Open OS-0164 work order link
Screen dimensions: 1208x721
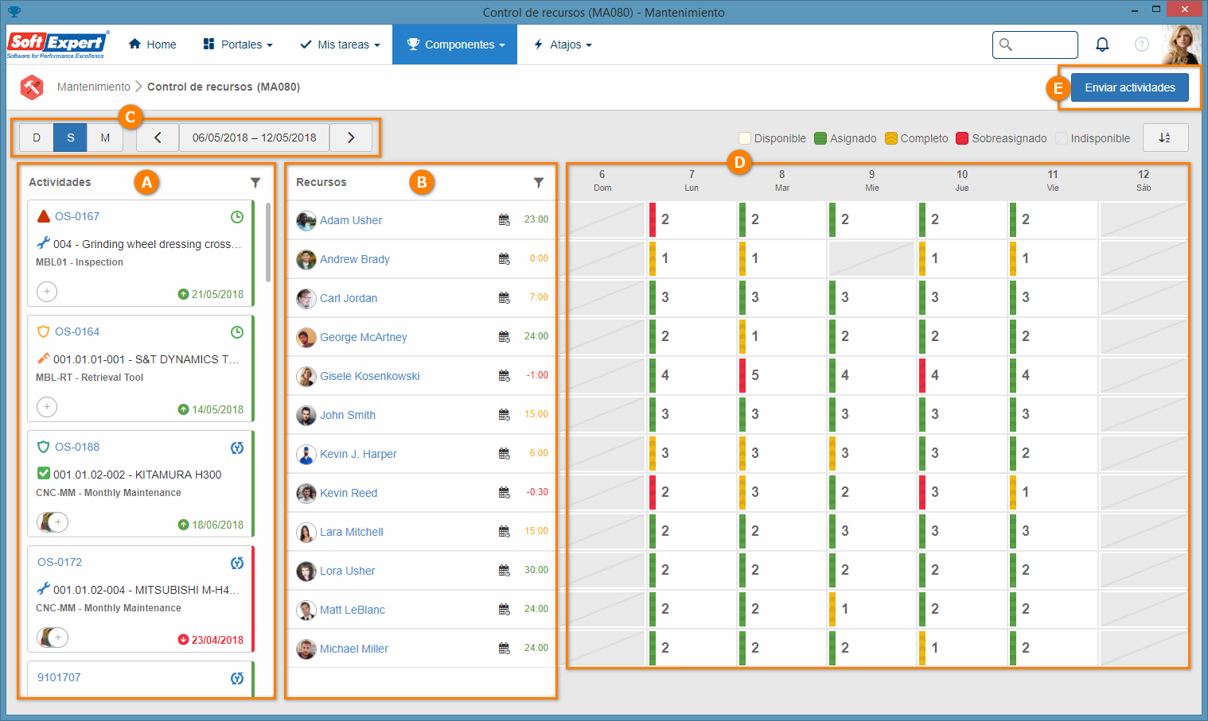(x=77, y=331)
